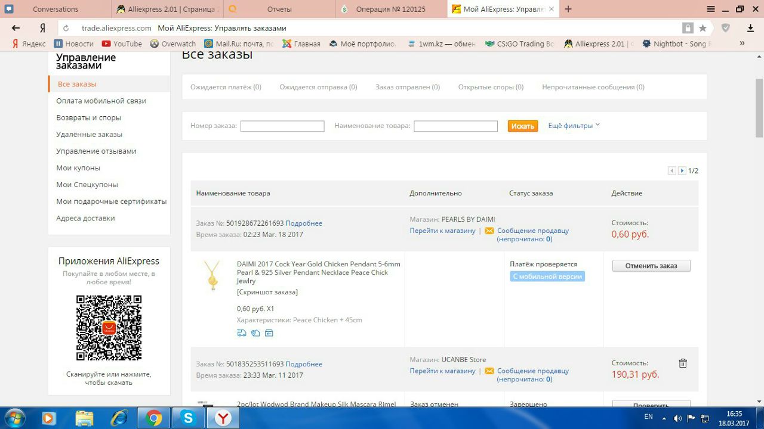Open the browser hamburger menu
Screen dimensions: 764x429
[711, 9]
